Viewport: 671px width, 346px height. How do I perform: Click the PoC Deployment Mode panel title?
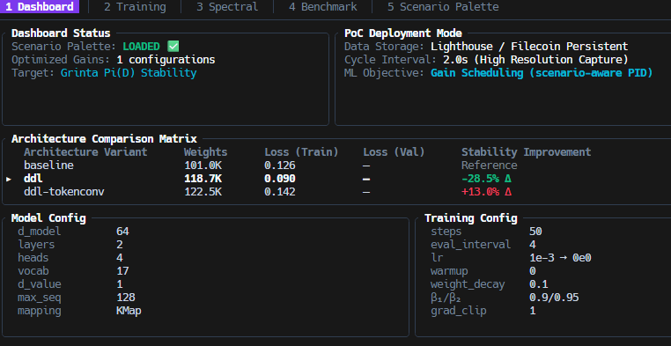(x=403, y=33)
